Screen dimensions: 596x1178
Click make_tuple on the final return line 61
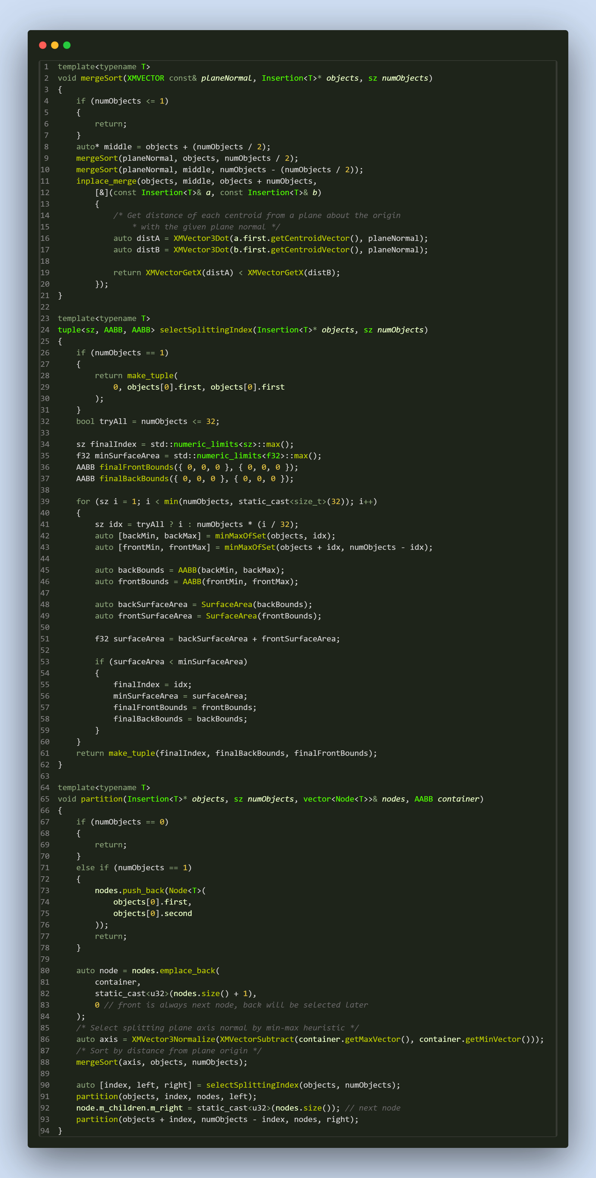click(x=132, y=753)
